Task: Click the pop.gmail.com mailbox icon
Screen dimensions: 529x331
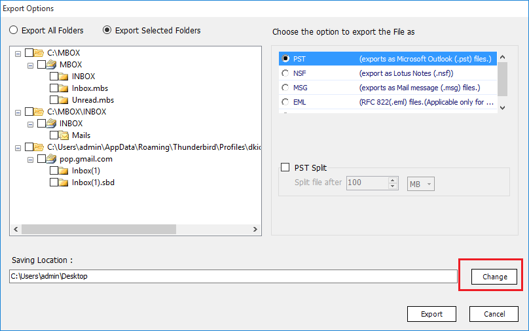Action: [51, 159]
